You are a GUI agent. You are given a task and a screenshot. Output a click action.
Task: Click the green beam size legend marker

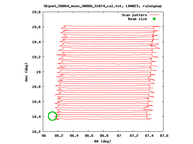tap(154, 19)
